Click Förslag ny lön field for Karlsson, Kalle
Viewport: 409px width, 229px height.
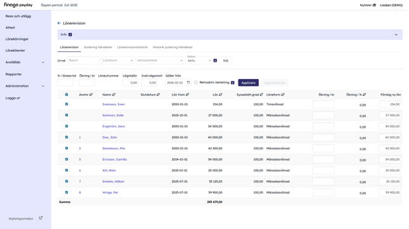pos(390,115)
